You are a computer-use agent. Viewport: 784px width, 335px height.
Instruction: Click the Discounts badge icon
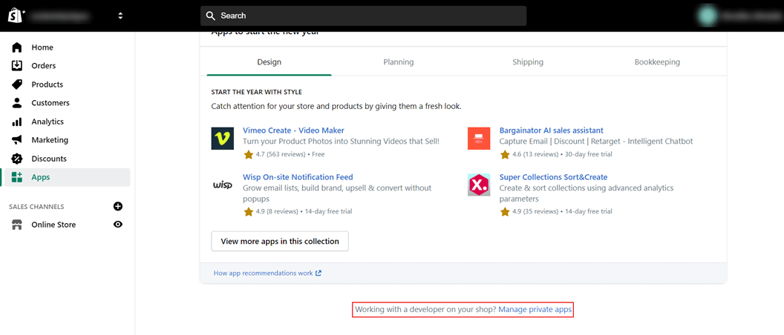click(17, 159)
